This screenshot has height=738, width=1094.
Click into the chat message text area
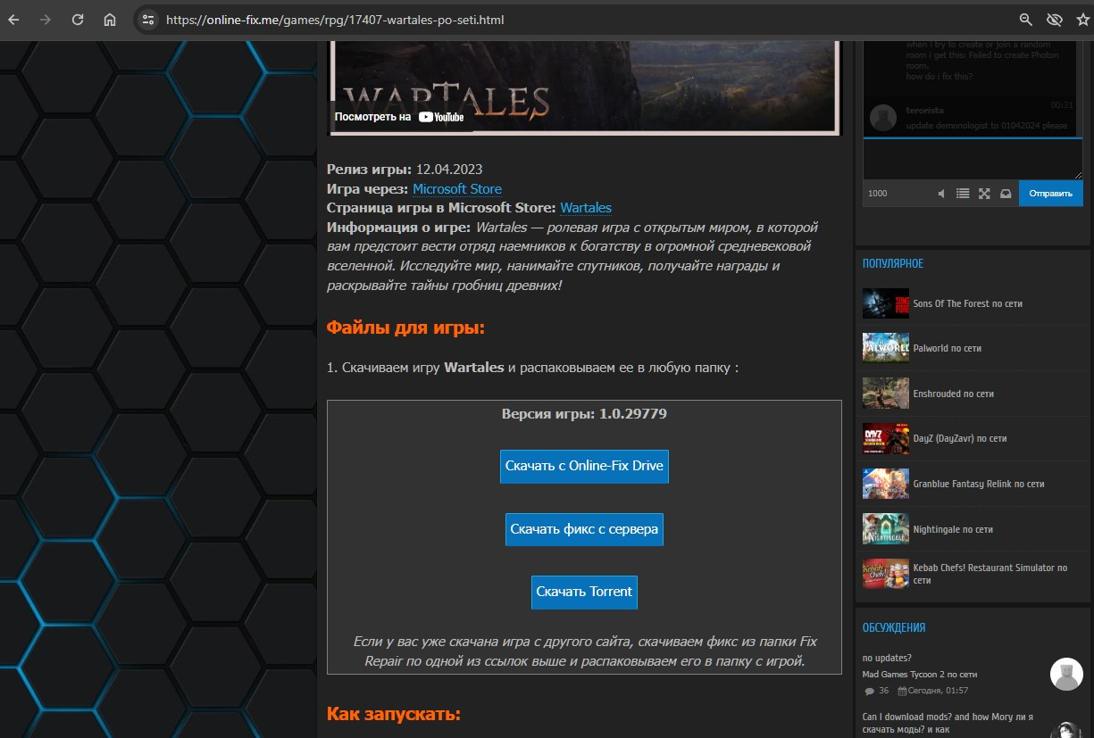point(972,159)
